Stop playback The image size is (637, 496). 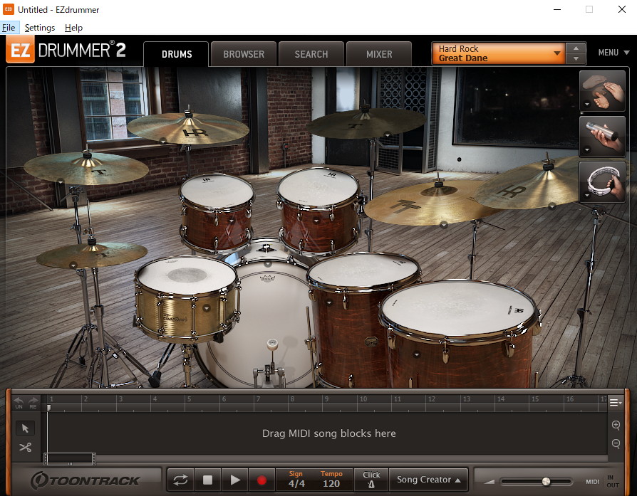207,480
